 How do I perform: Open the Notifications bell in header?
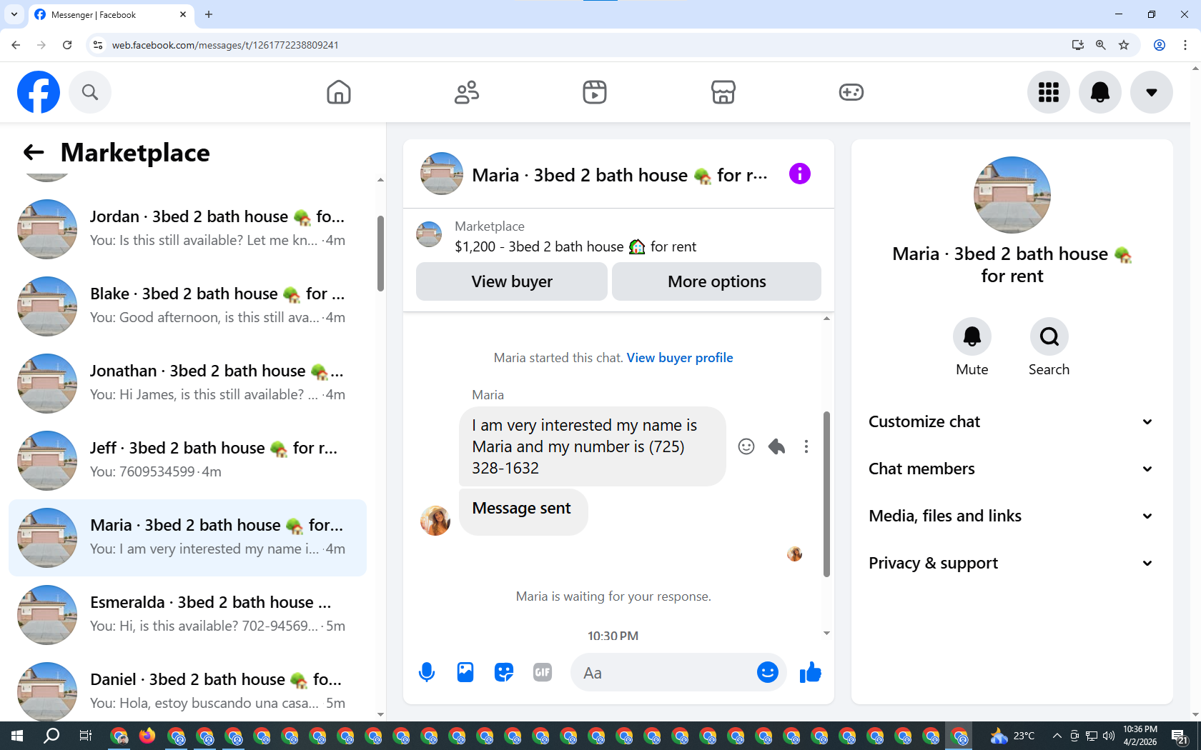point(1100,92)
